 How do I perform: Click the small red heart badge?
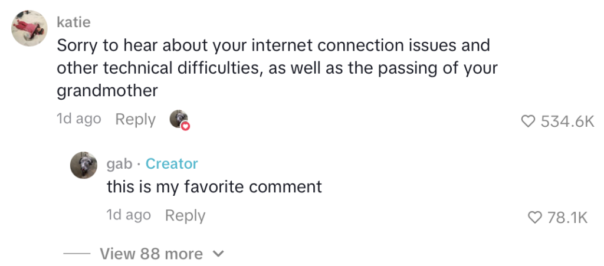pyautogui.click(x=185, y=126)
